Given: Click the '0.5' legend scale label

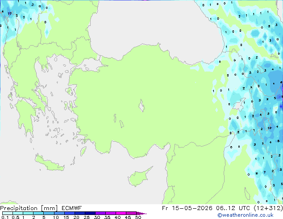Looking at the screenshot, I should (x=15, y=217).
